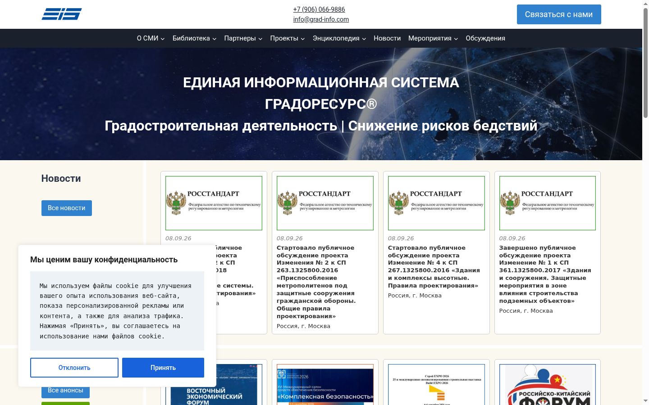Screen dimensions: 649x405
Task: Click the scrollbar down arrow
Action: 645,401
